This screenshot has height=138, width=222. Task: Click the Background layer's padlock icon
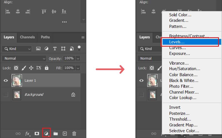click(73, 94)
